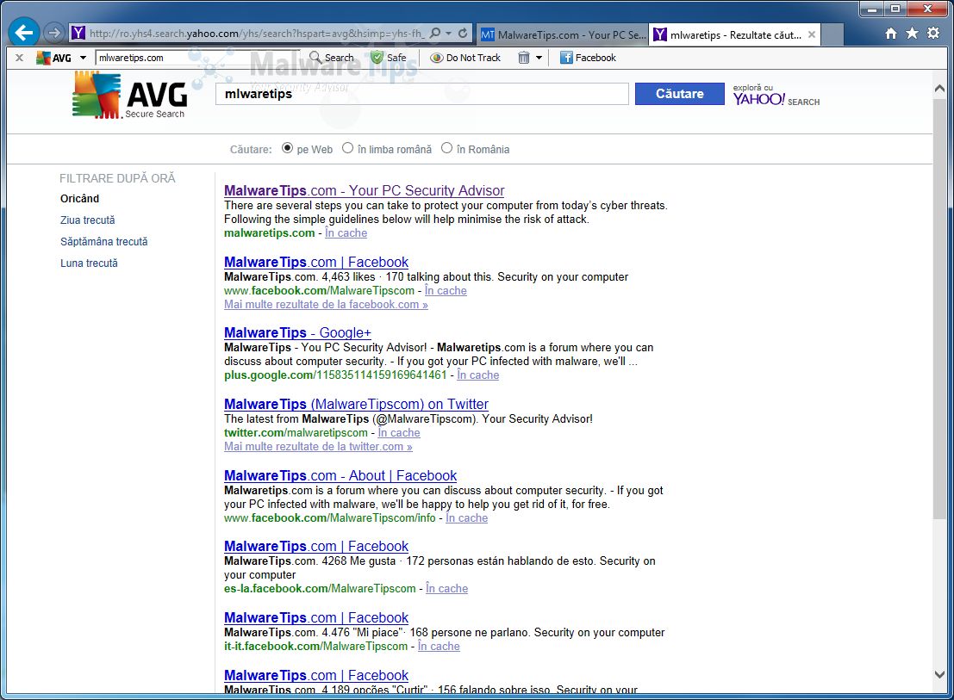Close the AVG toolbar with X

(19, 58)
